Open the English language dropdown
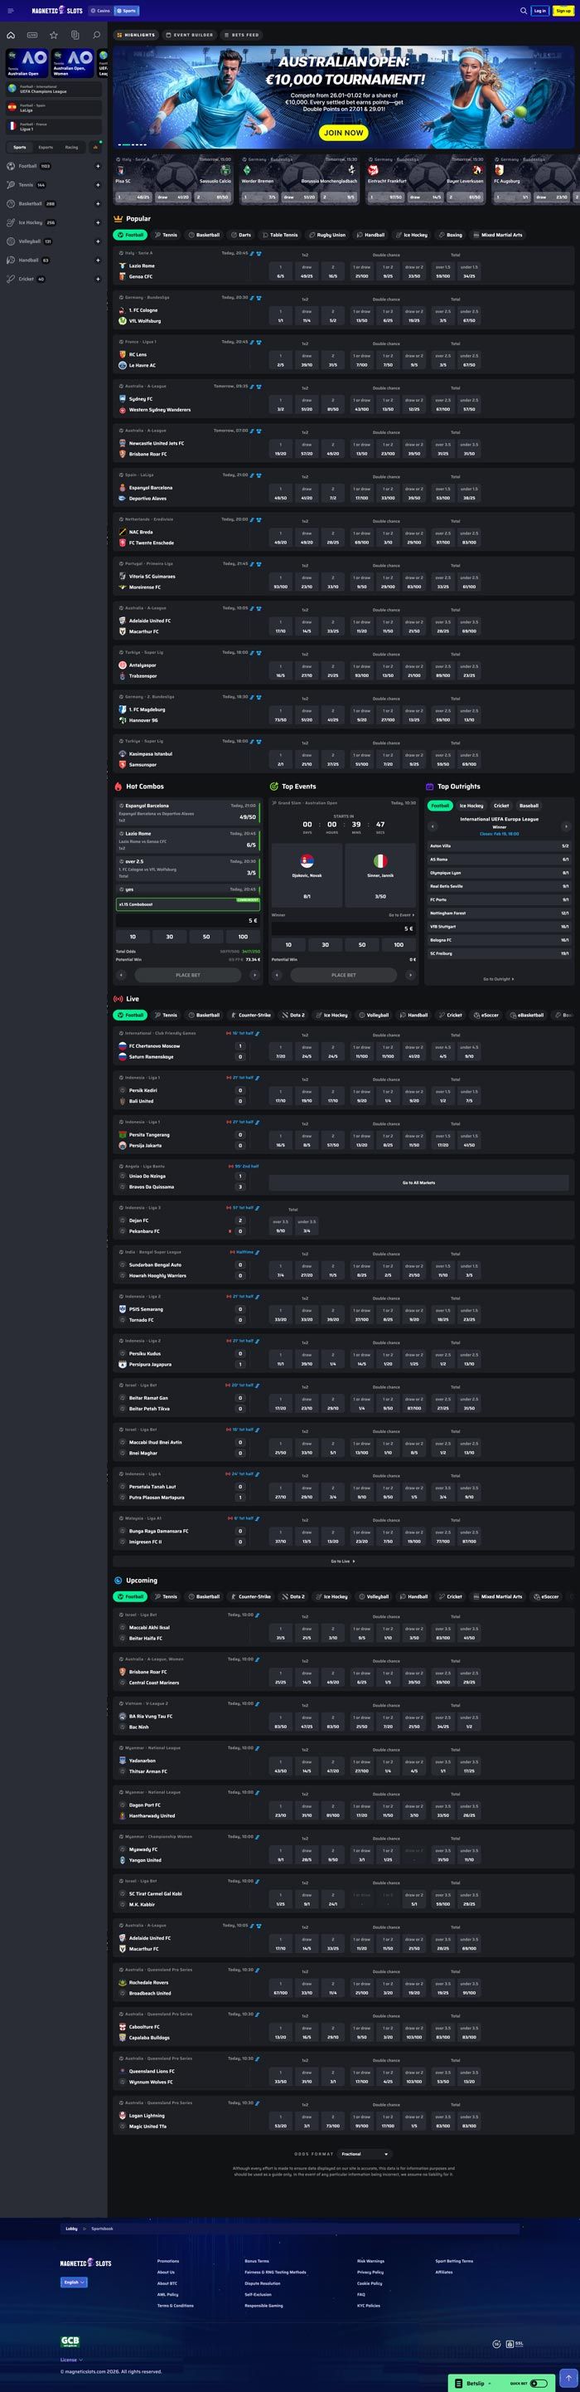This screenshot has height=2392, width=580. point(75,2282)
